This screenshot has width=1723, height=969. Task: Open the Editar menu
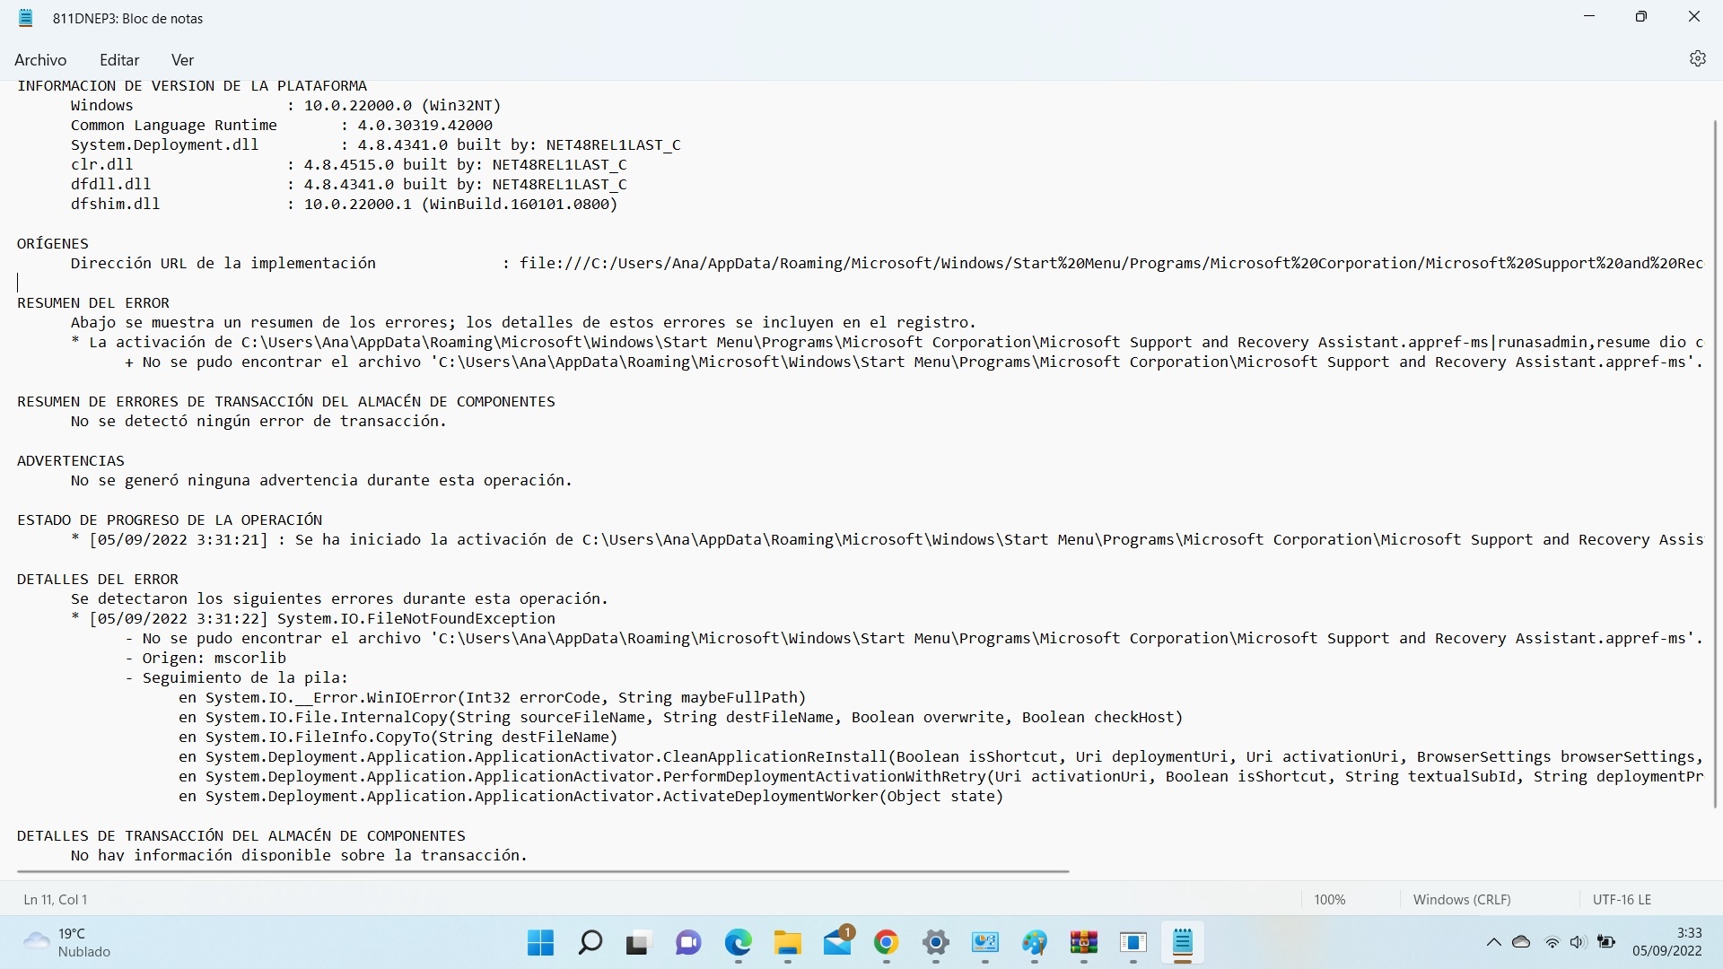click(x=119, y=60)
